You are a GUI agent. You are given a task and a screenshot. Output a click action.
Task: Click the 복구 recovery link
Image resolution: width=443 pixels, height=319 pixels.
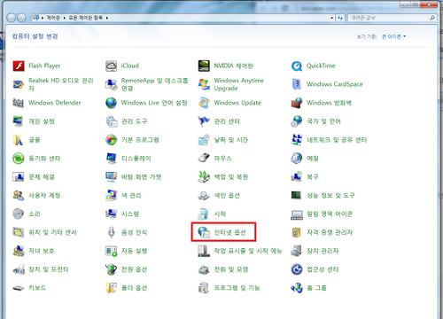[313, 177]
